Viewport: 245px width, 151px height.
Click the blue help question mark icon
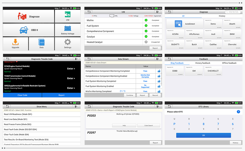click(x=238, y=112)
